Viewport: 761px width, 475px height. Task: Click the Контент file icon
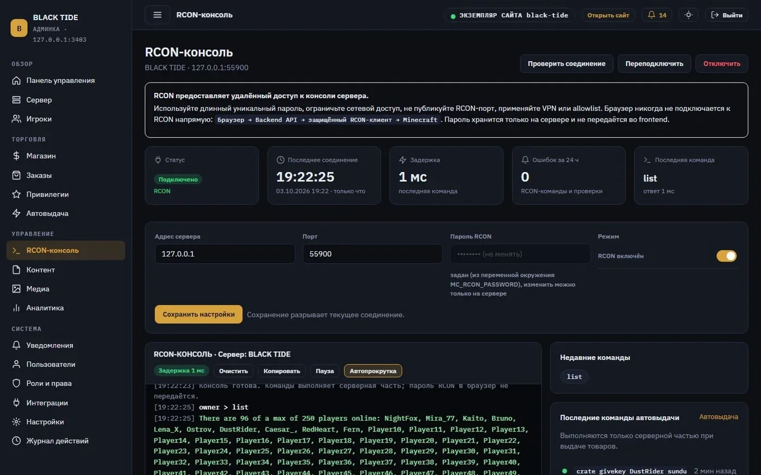point(16,270)
